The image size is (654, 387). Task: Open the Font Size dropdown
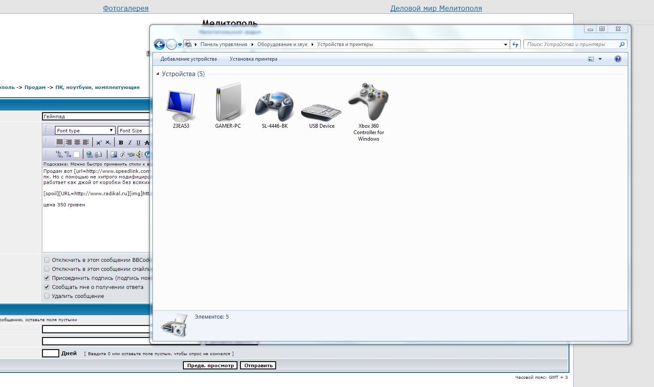point(134,130)
